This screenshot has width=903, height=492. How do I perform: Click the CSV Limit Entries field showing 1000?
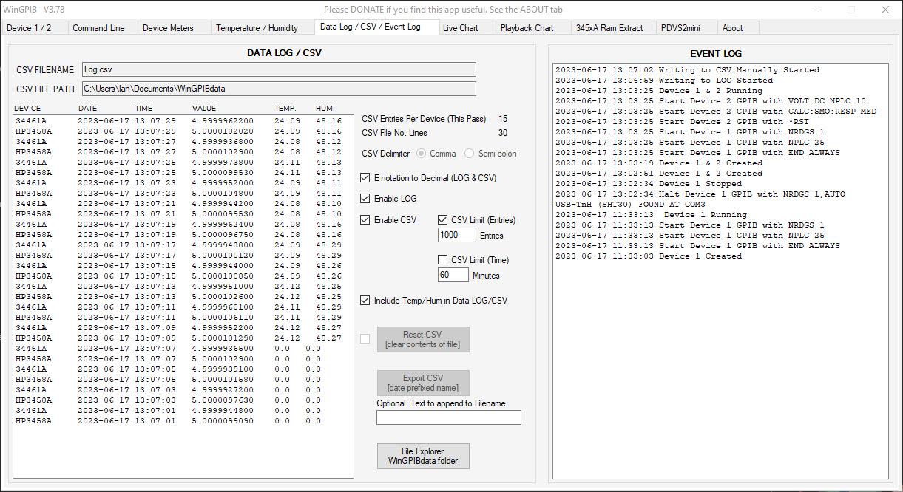[x=457, y=235]
